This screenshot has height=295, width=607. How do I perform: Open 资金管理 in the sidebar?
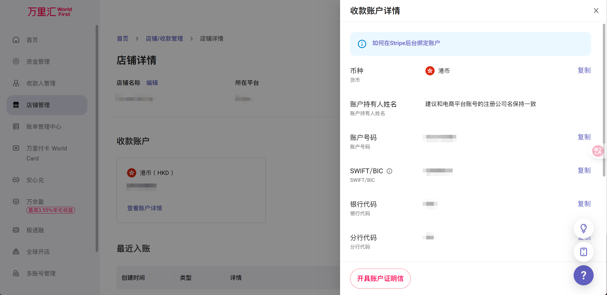click(x=38, y=61)
